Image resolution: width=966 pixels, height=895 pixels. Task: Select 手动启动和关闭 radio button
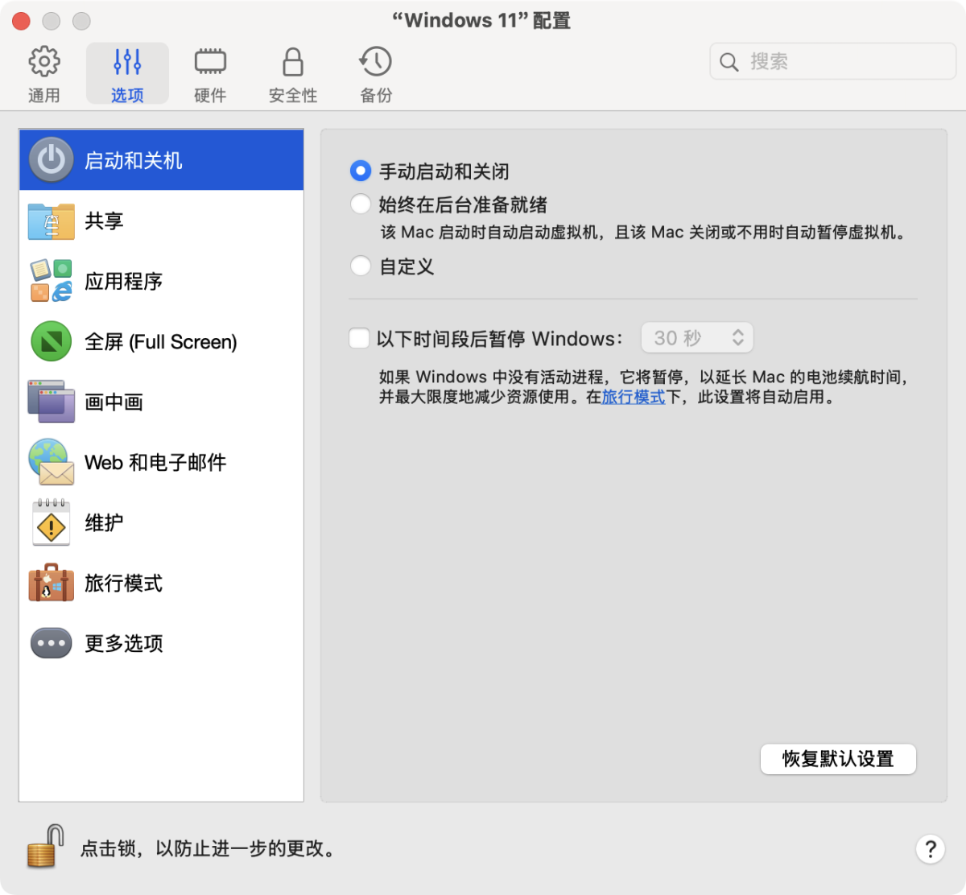tap(361, 171)
